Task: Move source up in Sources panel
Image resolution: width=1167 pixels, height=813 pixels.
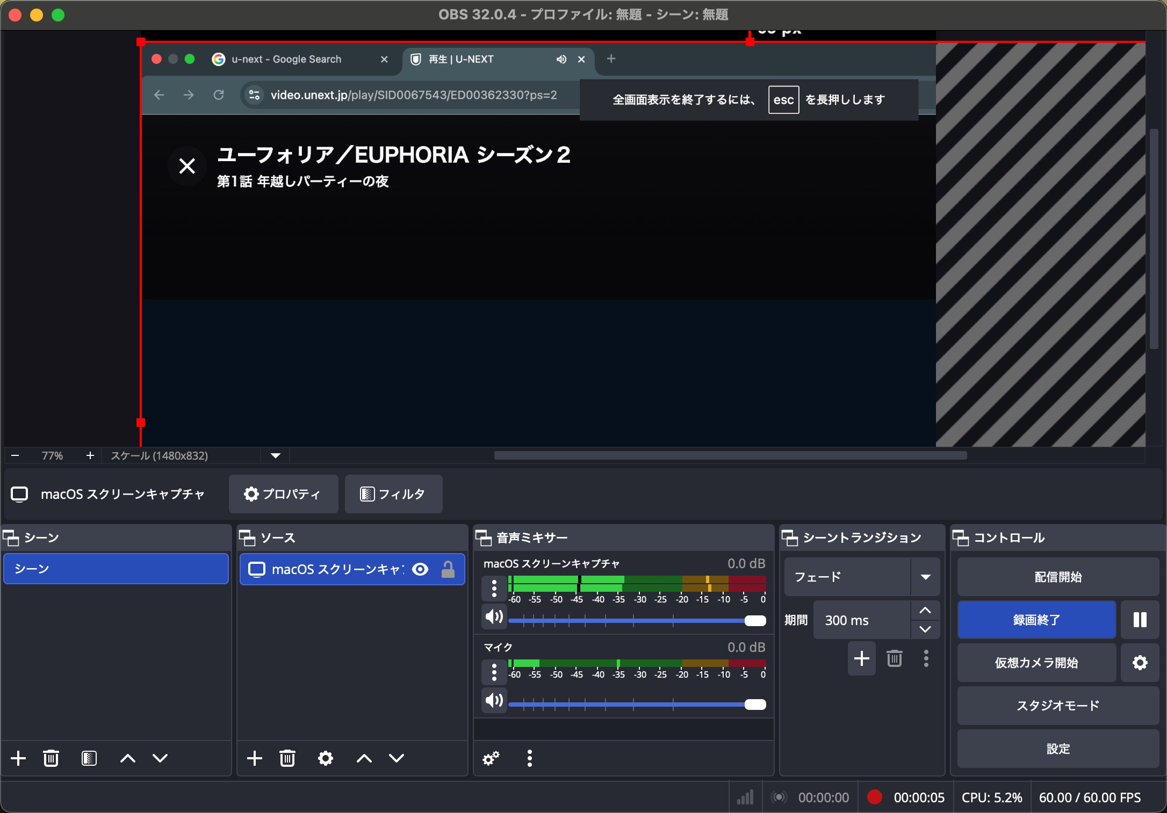Action: pos(364,758)
